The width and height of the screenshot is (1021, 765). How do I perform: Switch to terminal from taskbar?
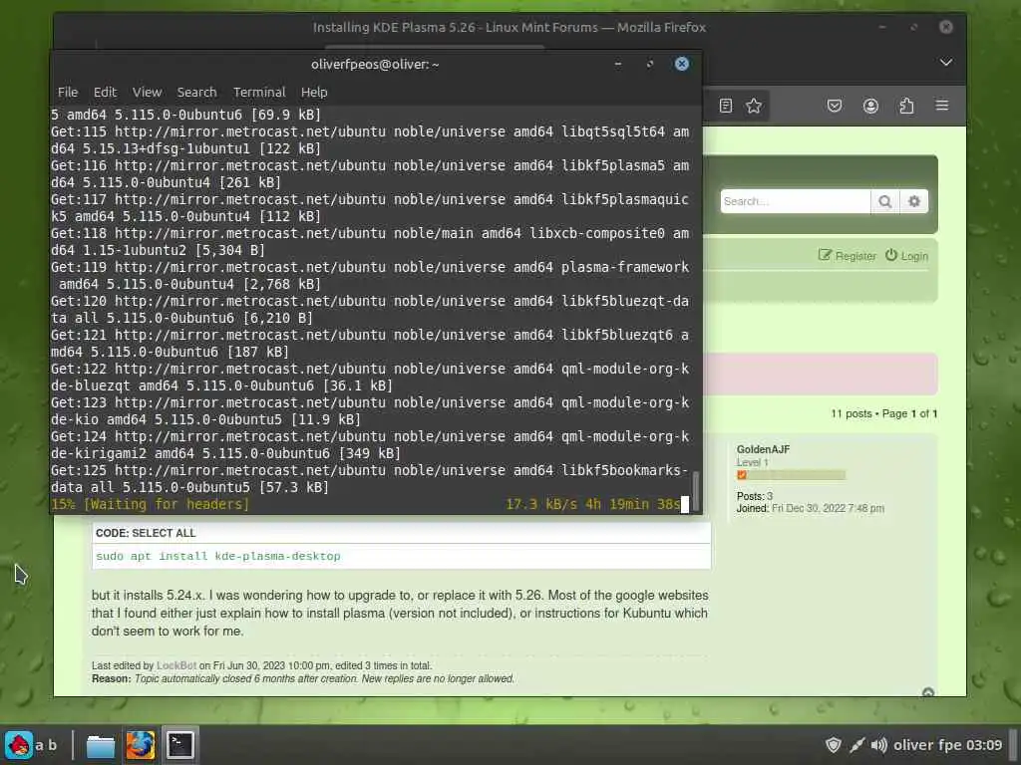(180, 745)
